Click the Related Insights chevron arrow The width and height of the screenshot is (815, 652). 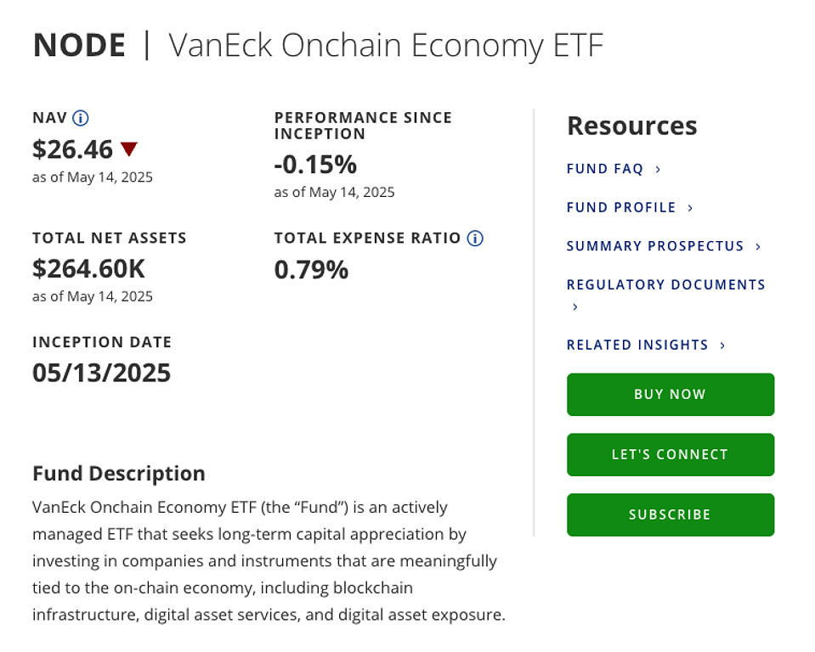722,345
